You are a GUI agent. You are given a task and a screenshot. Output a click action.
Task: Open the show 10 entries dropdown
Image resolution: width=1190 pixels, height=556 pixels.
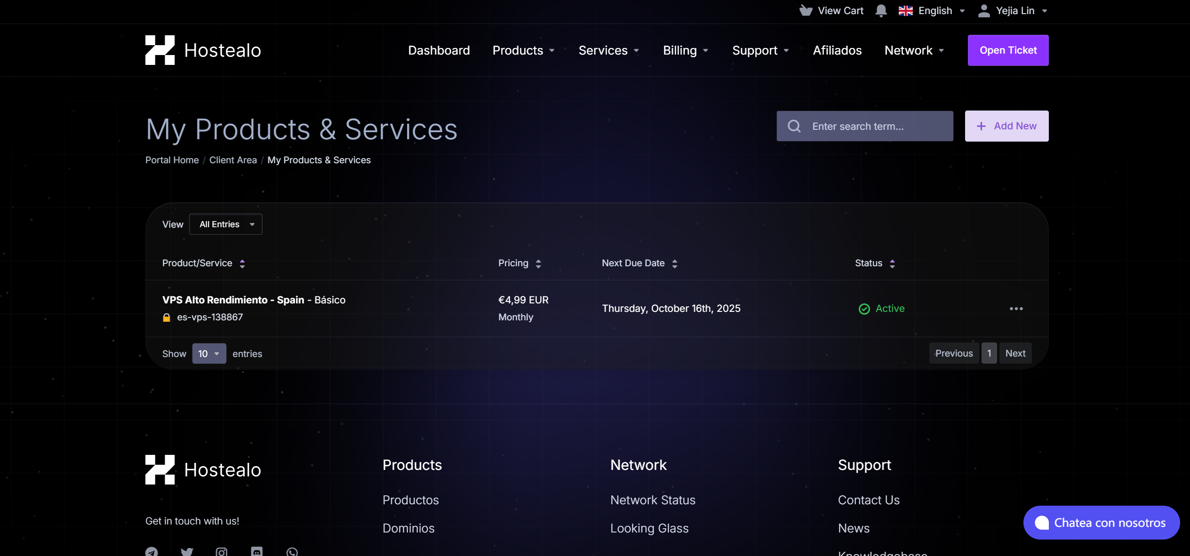[x=209, y=354]
